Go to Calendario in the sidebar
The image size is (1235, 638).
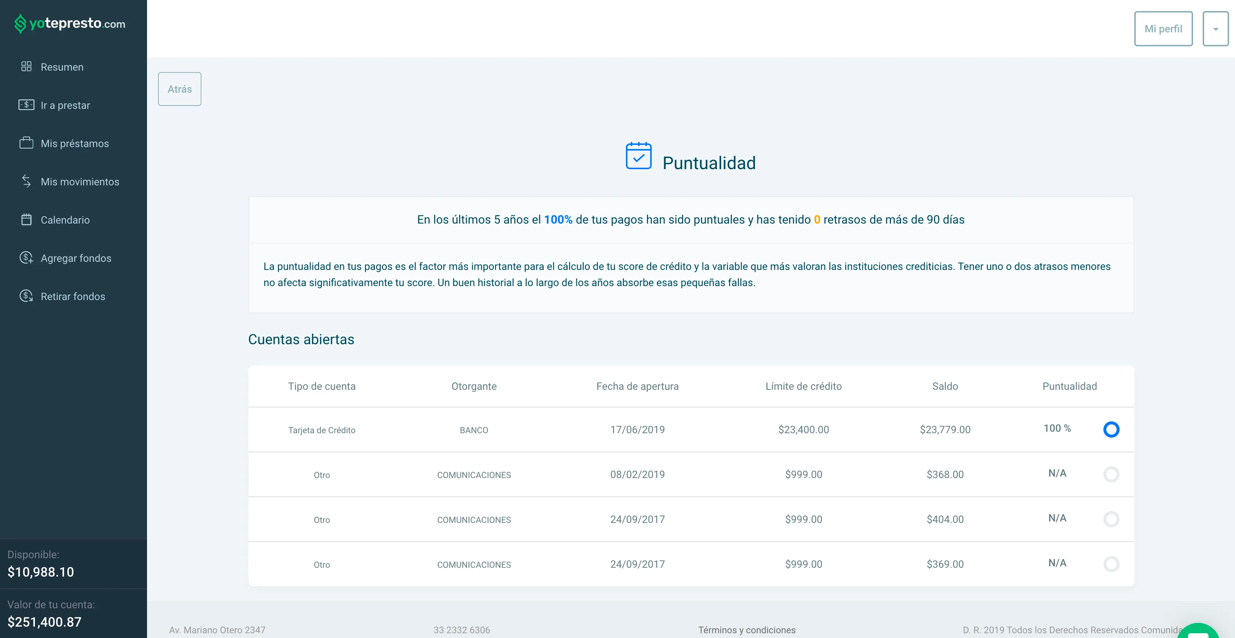coord(65,220)
